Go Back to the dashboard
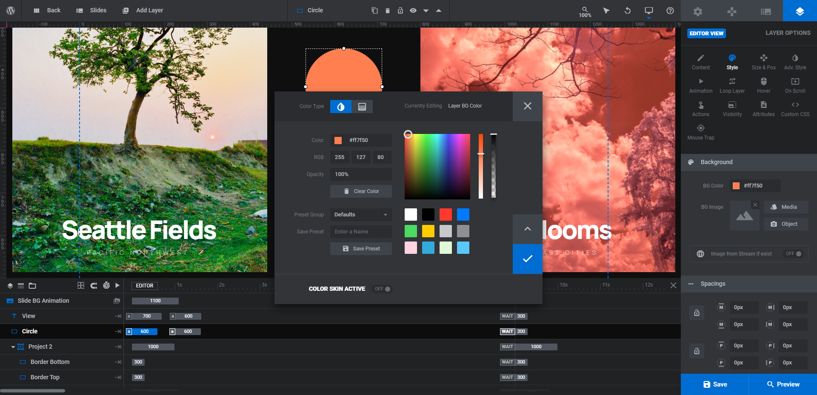The image size is (817, 395). 47,10
